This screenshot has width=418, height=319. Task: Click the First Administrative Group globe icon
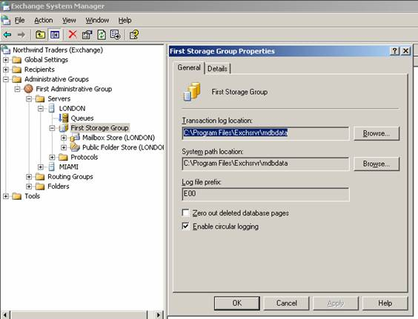point(28,89)
